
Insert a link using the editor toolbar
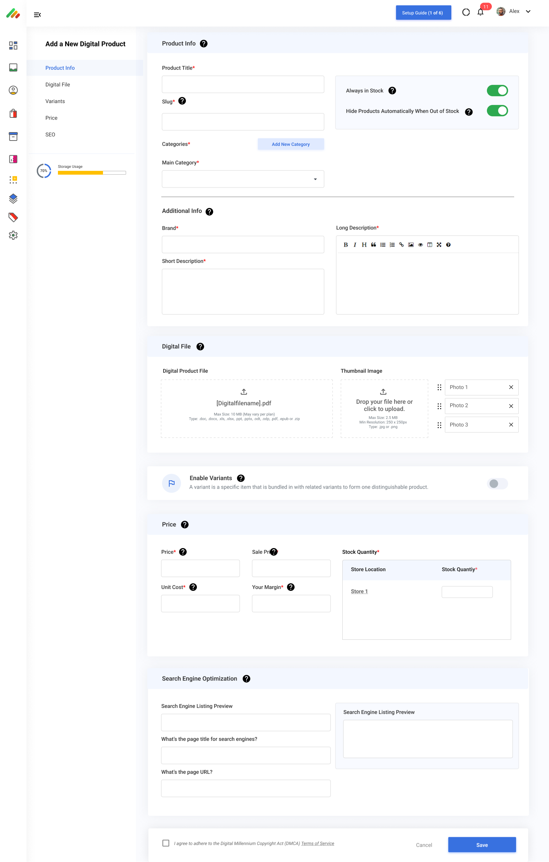point(401,245)
